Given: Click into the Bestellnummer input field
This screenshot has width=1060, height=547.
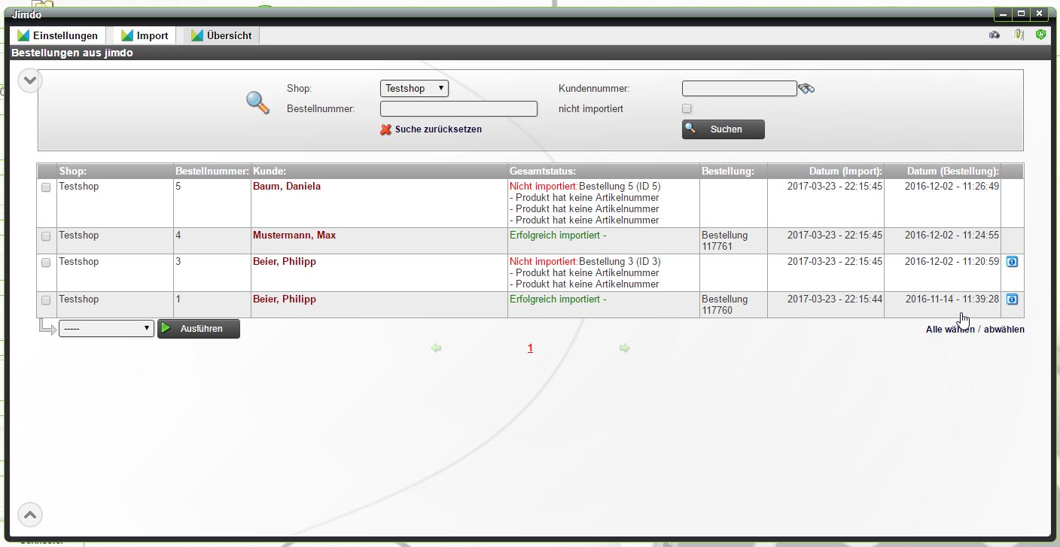Looking at the screenshot, I should [458, 109].
